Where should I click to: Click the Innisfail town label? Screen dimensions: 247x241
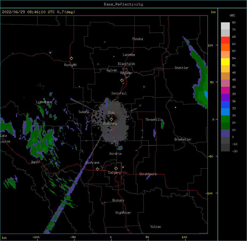(x=119, y=93)
